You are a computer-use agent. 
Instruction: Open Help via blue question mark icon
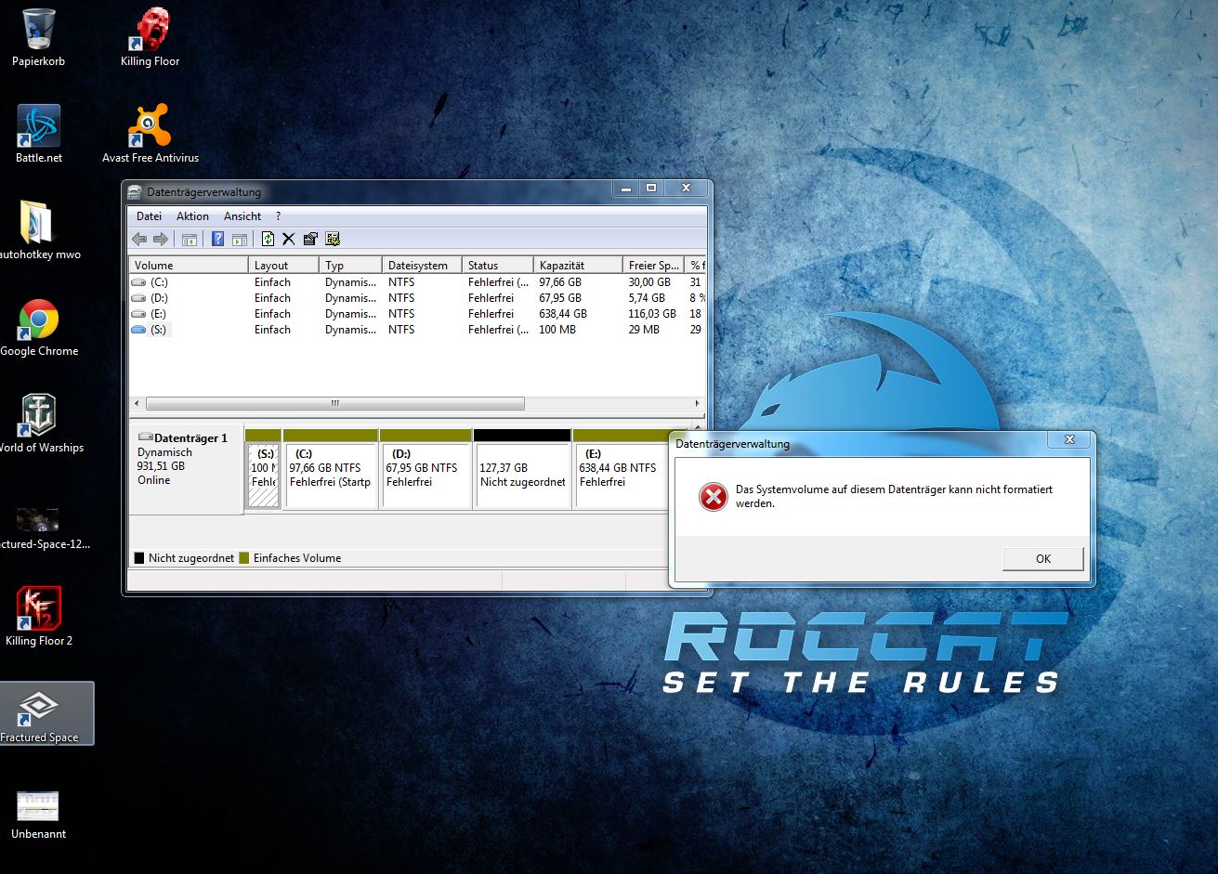217,239
